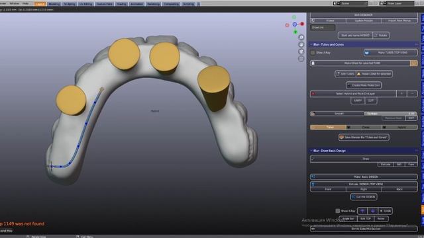Click the red X axis gizmo ball
The image size is (424, 238).
tap(302, 24)
